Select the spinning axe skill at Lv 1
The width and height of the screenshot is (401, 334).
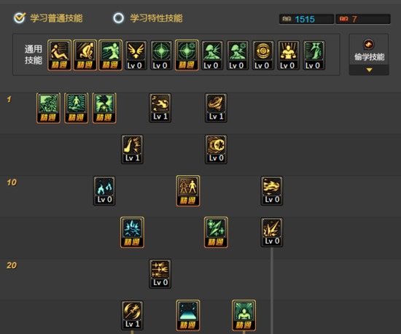(132, 315)
